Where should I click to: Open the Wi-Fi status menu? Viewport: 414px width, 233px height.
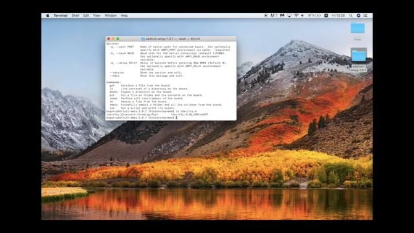coord(296,16)
